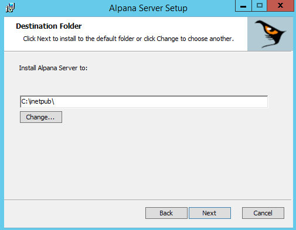Click the Next button
The image size is (296, 230).
tap(210, 213)
